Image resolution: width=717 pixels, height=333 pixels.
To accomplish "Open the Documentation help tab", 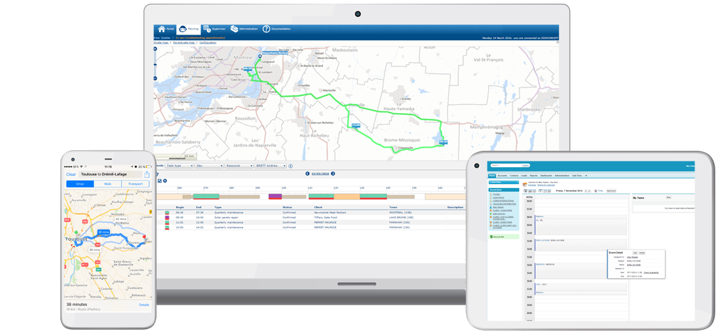I will click(276, 29).
